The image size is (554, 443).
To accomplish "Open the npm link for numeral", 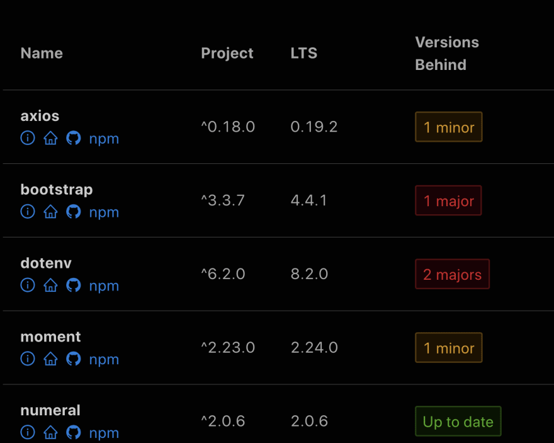I will pos(104,433).
